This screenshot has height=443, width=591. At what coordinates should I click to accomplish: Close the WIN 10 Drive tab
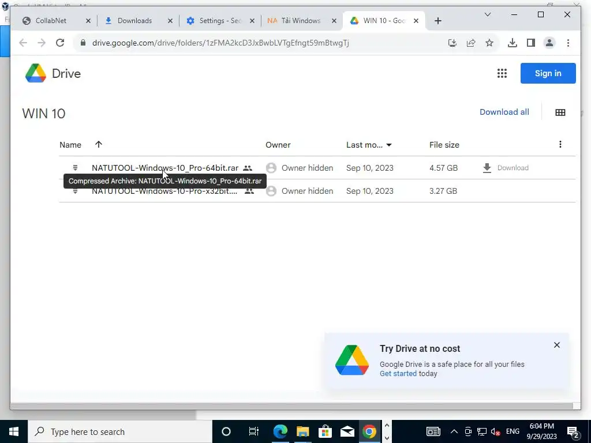(x=416, y=21)
